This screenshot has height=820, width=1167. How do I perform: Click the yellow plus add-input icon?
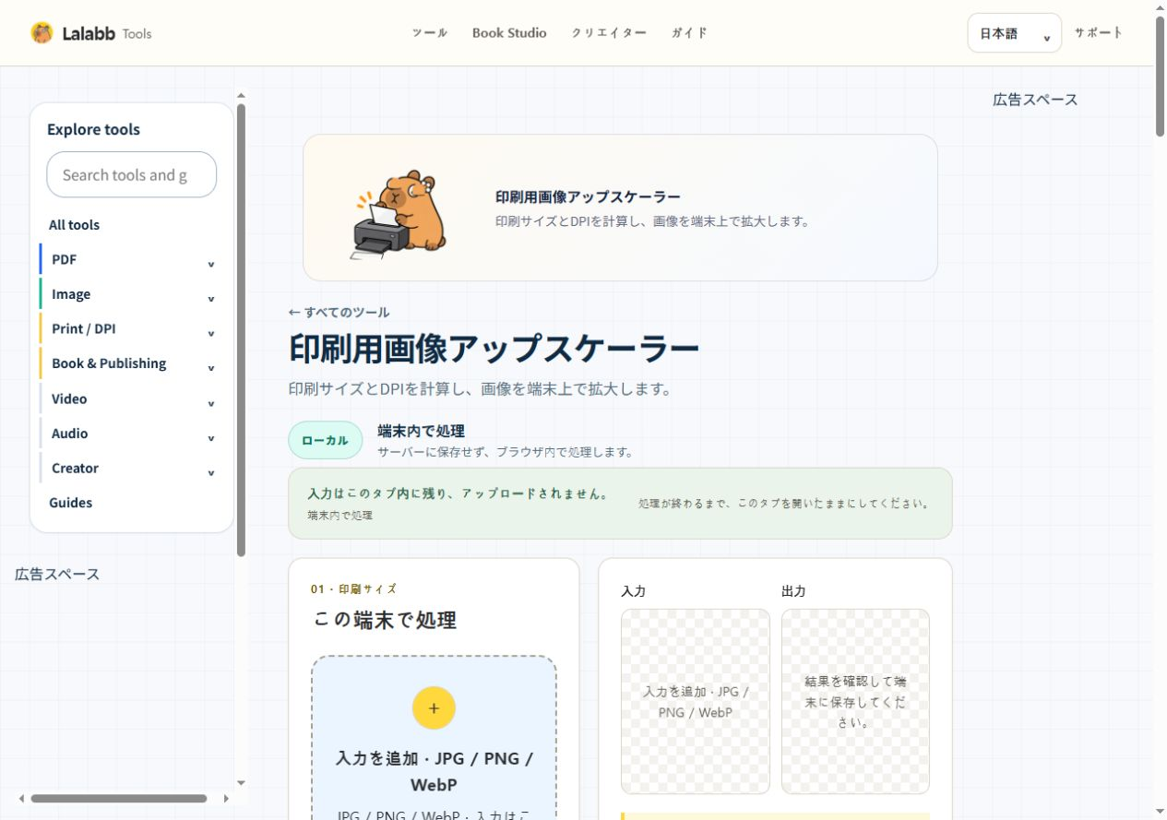point(434,708)
